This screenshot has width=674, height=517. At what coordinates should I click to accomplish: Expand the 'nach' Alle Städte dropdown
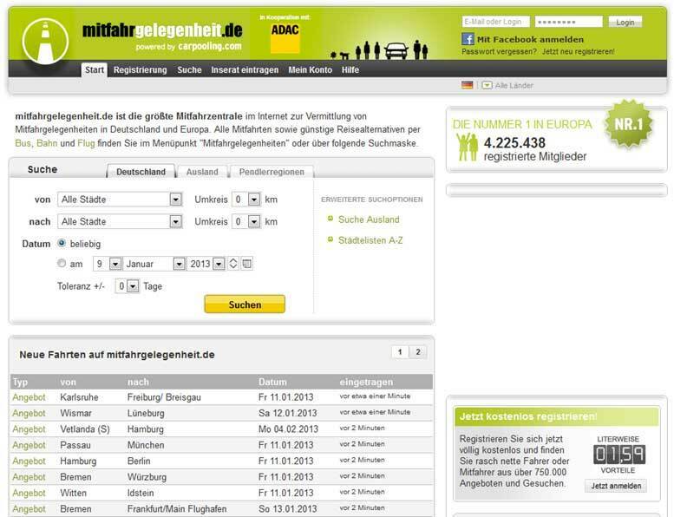click(x=120, y=222)
